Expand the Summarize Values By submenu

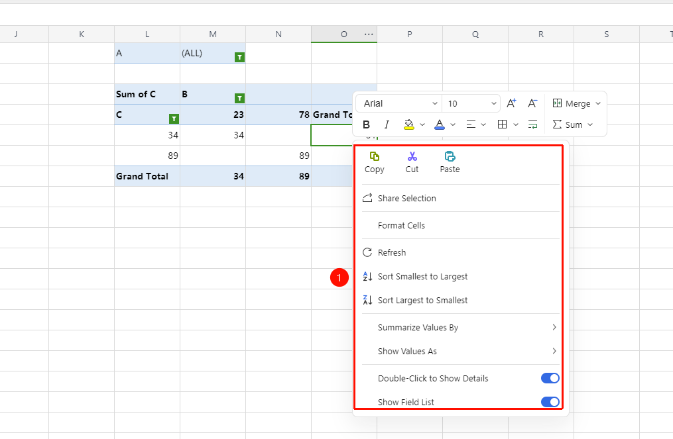[x=461, y=328]
